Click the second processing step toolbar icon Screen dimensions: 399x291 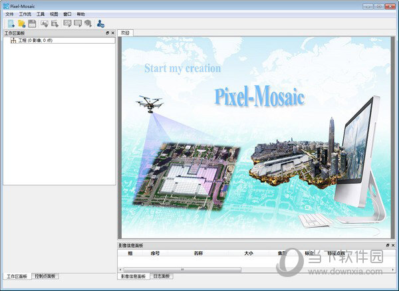[78, 24]
